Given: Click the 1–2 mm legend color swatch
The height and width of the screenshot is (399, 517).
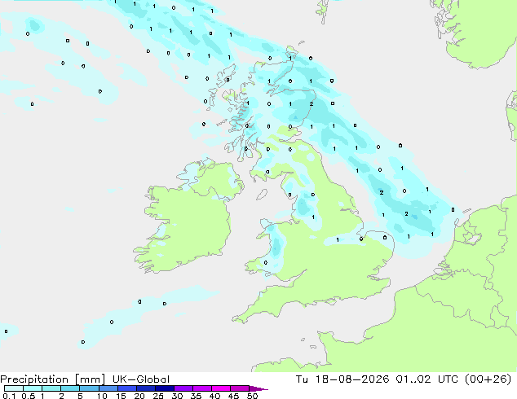Looking at the screenshot, I should click(51, 388).
